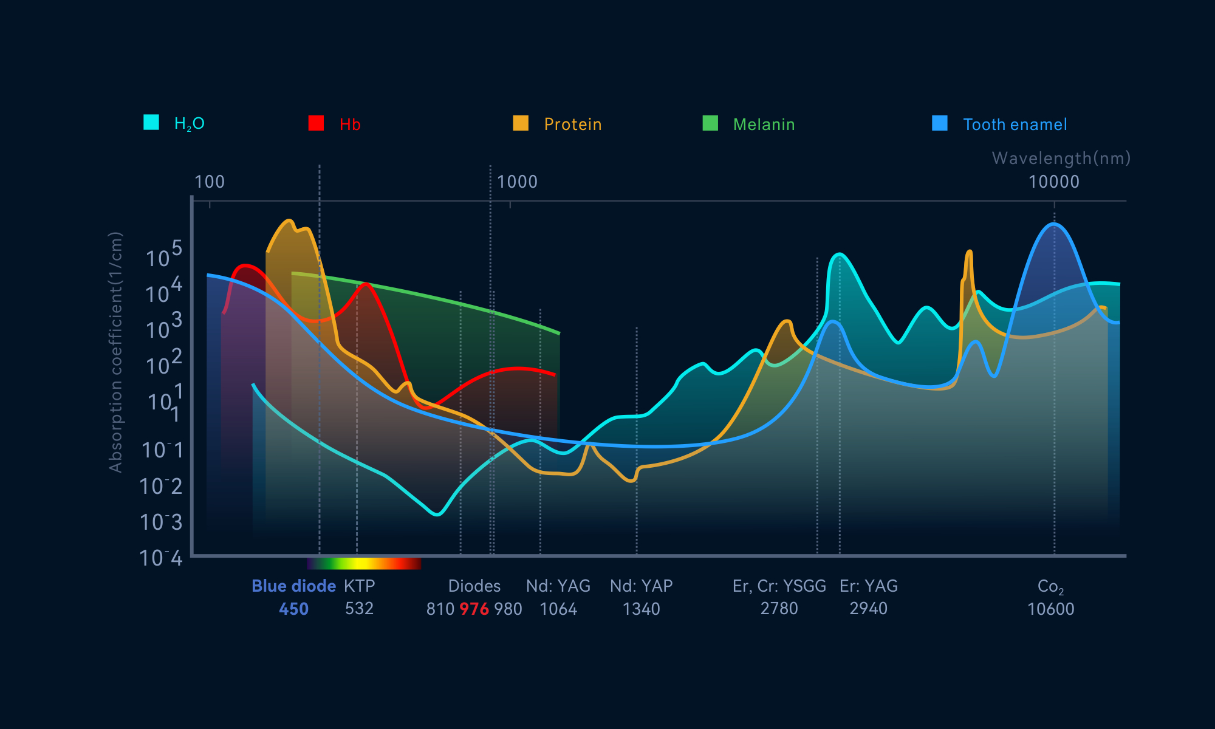Click the 10000 wavelength axis tick label
The height and width of the screenshot is (729, 1215).
pos(1053,182)
